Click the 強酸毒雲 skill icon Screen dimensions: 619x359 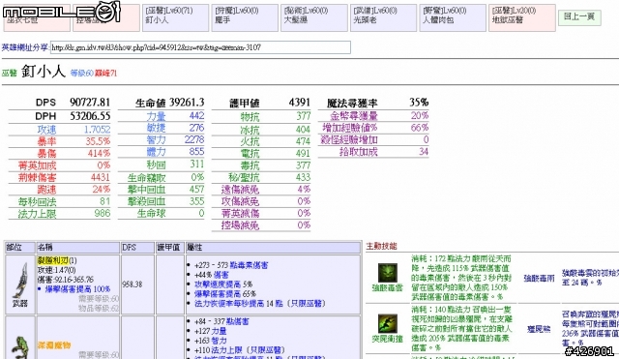pyautogui.click(x=387, y=273)
